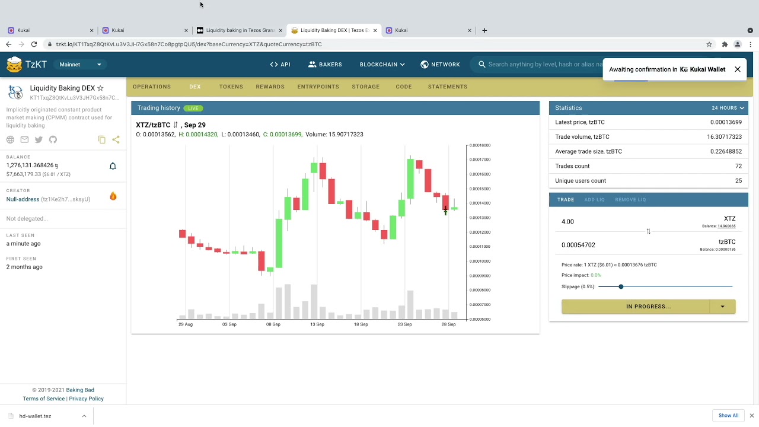Expand the Blockchain menu
The image size is (759, 427).
[382, 64]
